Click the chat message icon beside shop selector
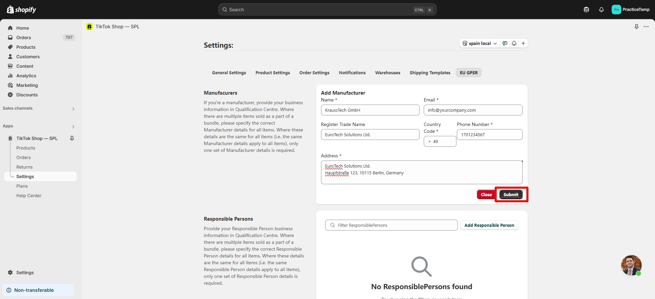This screenshot has height=299, width=655. [505, 43]
